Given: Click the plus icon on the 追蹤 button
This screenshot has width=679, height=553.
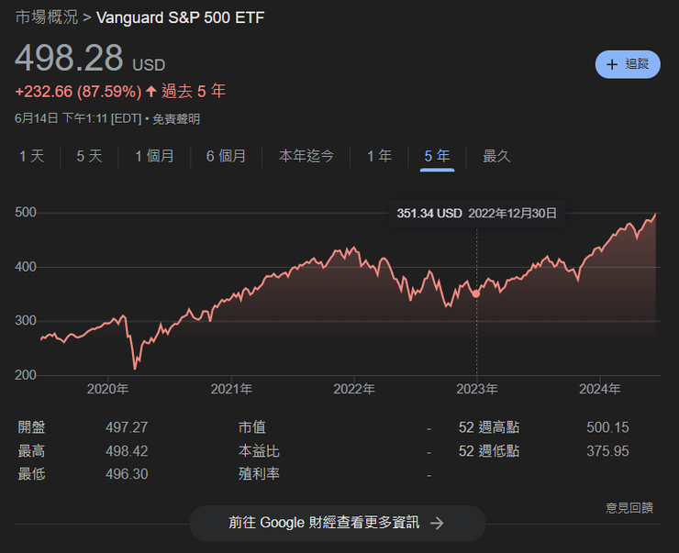Looking at the screenshot, I should click(612, 64).
